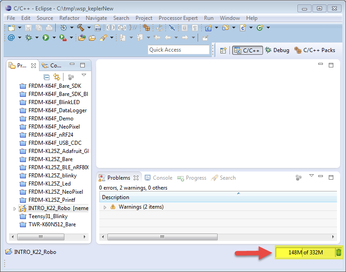
Task: Click the Build hammer icon
Action: click(x=80, y=28)
